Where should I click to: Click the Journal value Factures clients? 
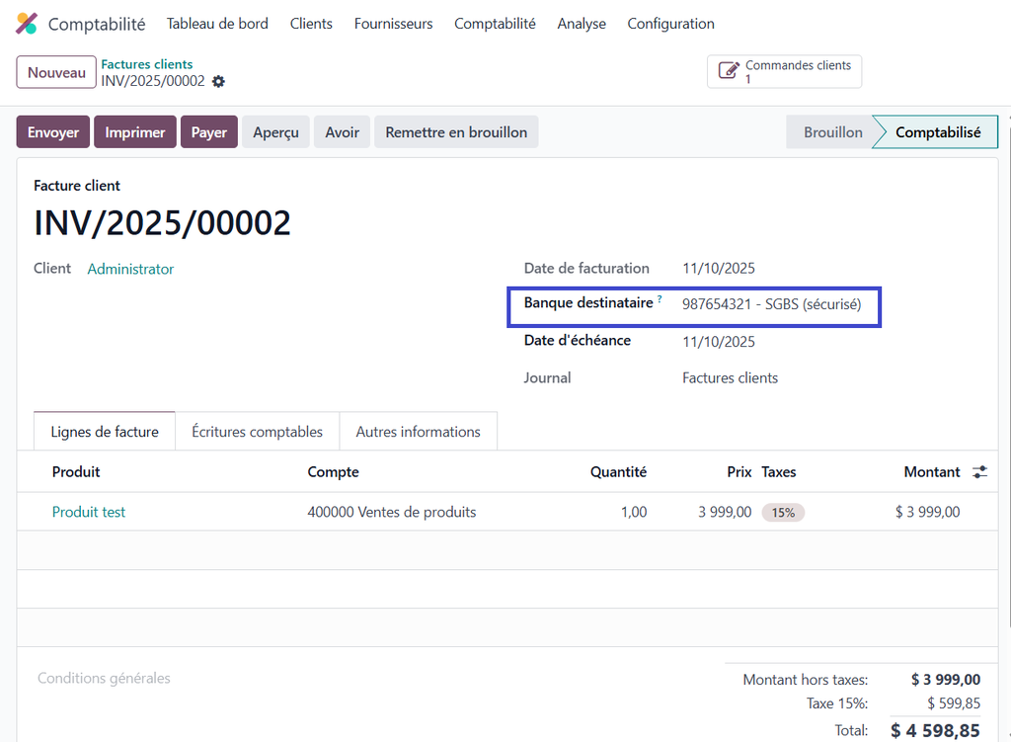730,378
